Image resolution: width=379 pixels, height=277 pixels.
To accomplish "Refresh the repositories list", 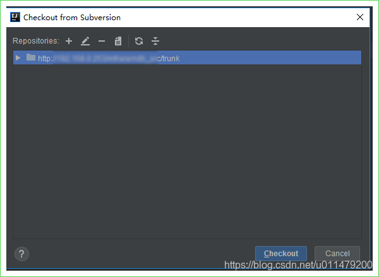I will 139,41.
